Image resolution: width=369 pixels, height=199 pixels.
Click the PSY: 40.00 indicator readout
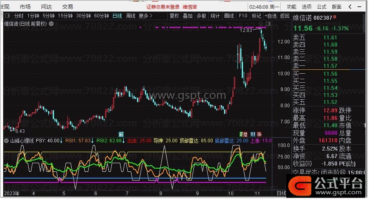coord(49,141)
